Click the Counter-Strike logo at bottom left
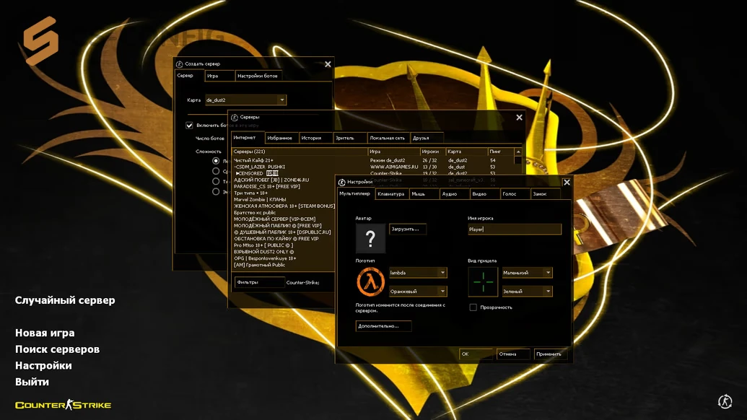The image size is (747, 420). (64, 405)
